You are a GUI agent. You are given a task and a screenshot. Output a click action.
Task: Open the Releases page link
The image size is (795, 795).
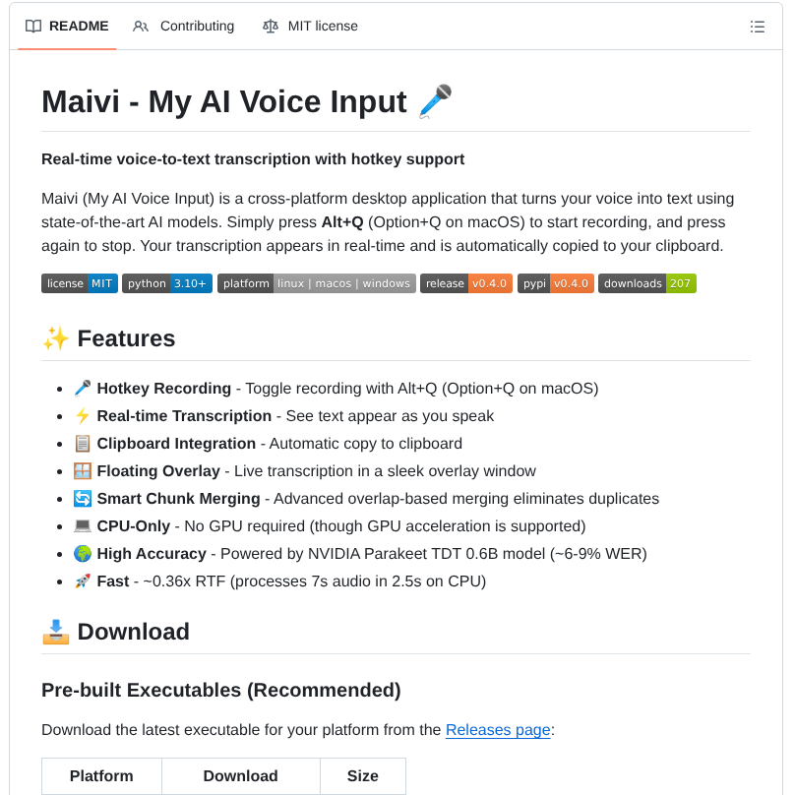(497, 729)
